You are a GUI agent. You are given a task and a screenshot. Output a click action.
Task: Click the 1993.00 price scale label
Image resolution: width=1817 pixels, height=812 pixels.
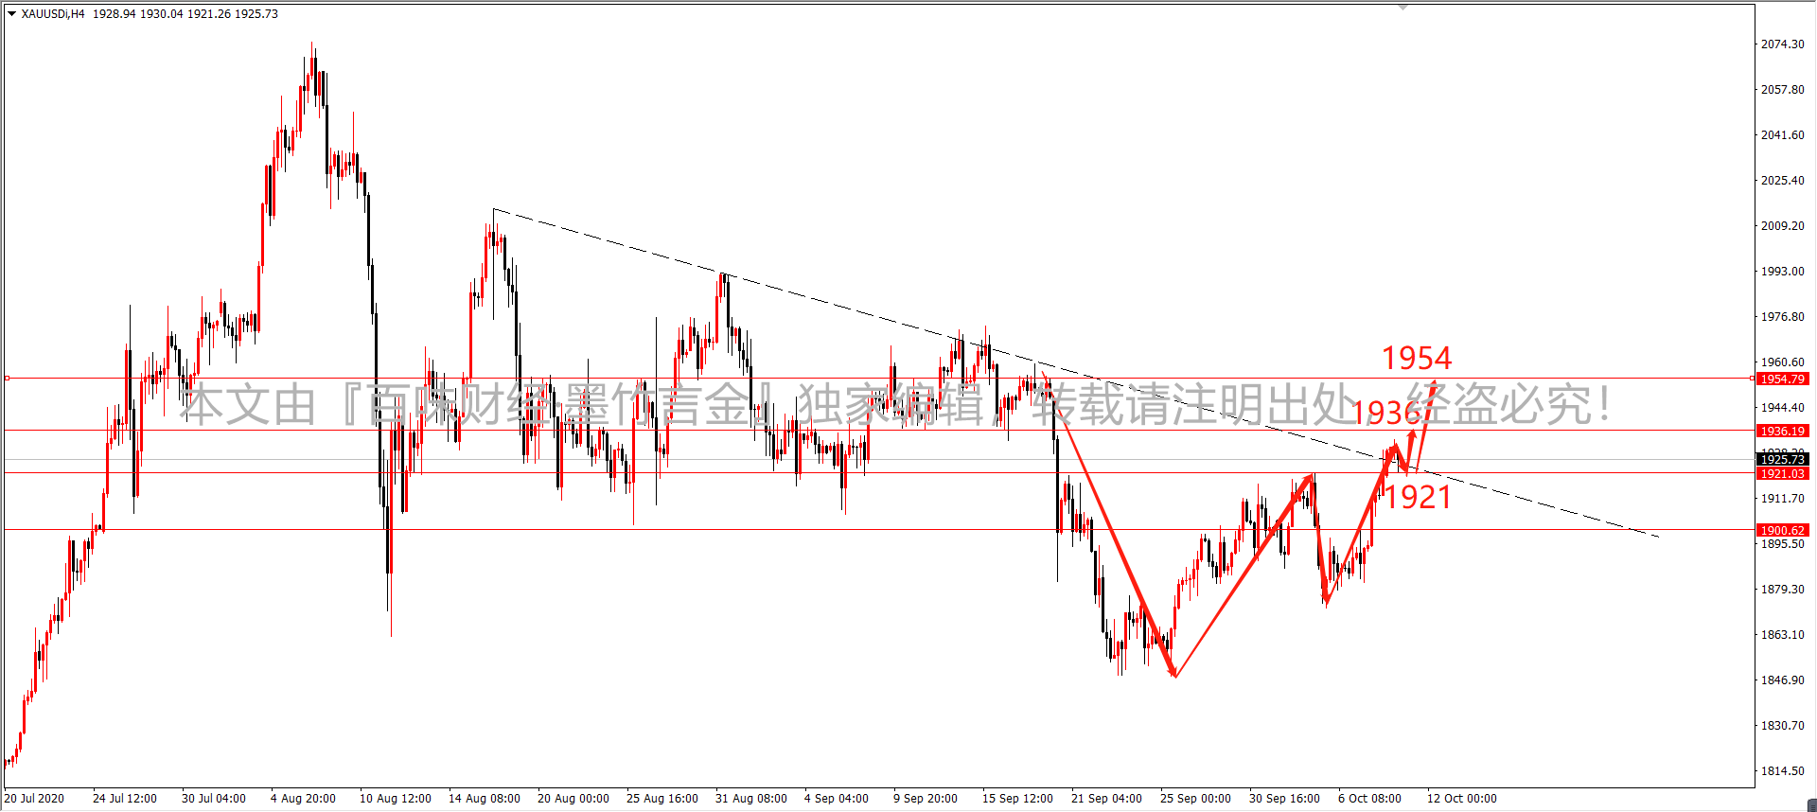(1782, 272)
